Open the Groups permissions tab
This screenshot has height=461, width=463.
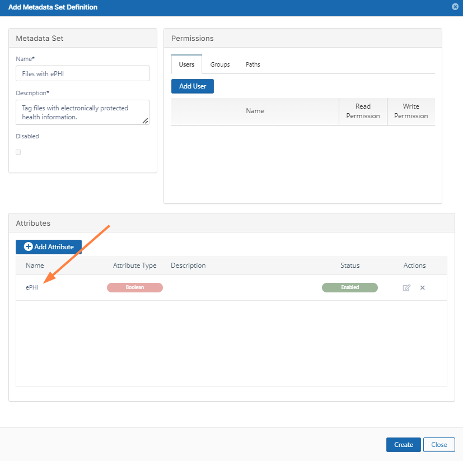[220, 64]
